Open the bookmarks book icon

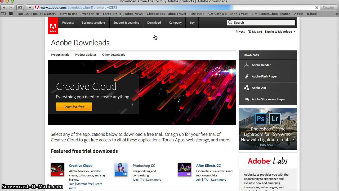(3, 14)
